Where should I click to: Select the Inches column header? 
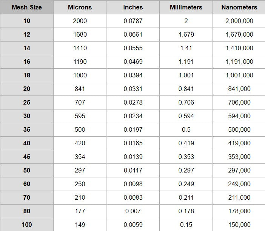(x=133, y=7)
